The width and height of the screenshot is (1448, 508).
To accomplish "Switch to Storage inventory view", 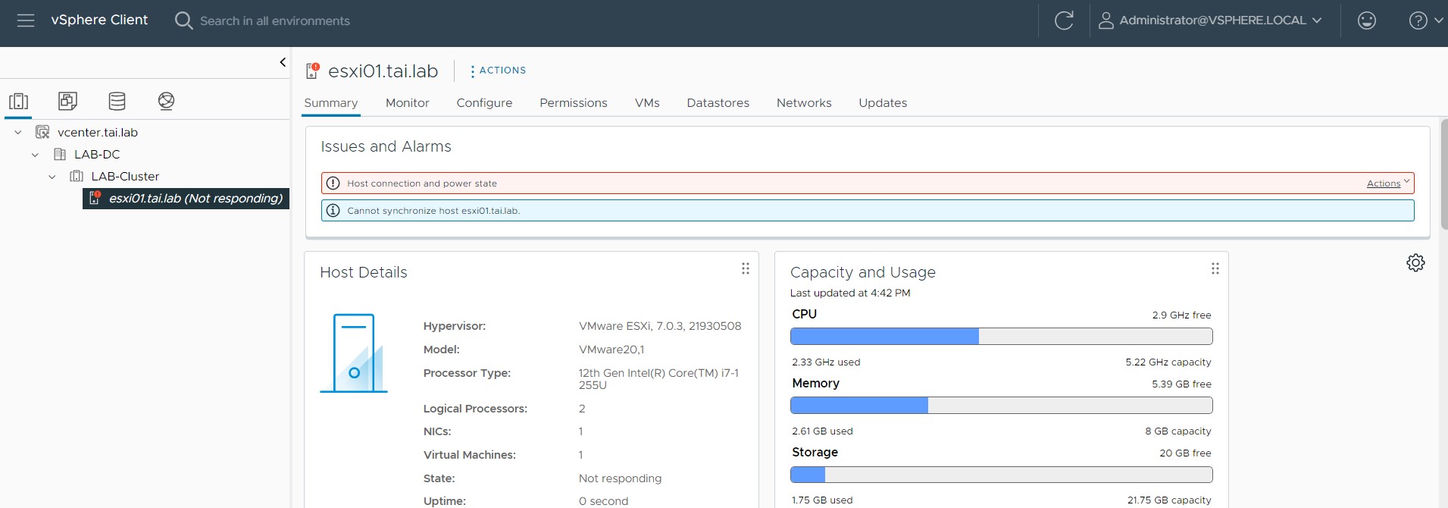I will click(117, 101).
